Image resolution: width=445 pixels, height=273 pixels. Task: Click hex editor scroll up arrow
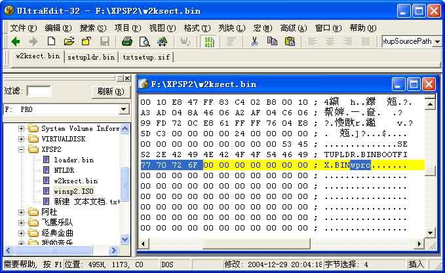coord(430,105)
